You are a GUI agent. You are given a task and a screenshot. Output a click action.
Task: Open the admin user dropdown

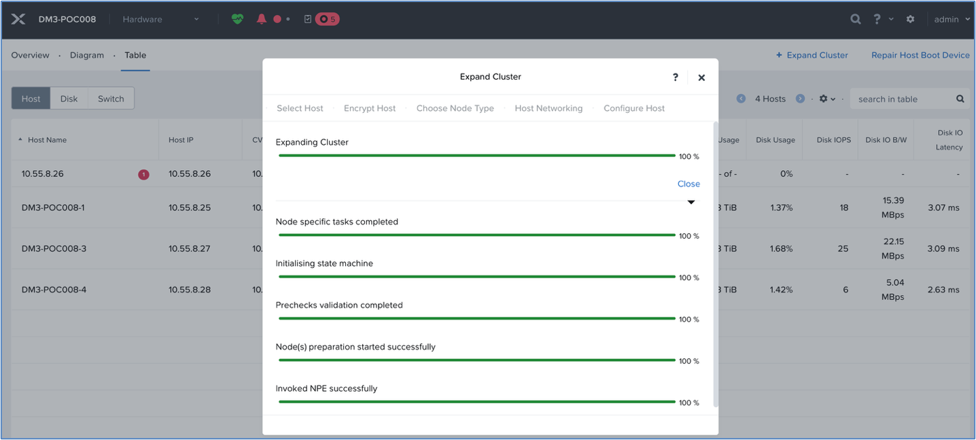point(952,19)
